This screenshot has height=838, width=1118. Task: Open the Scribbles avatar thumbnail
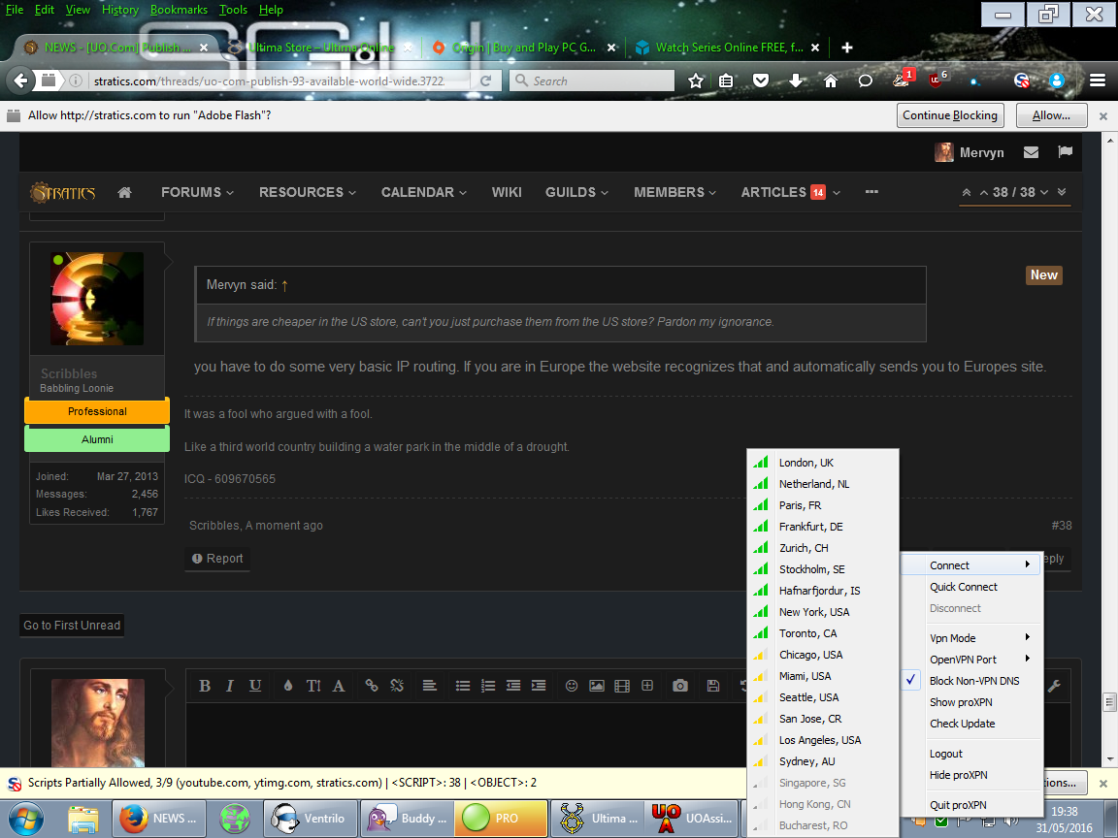[x=97, y=299]
